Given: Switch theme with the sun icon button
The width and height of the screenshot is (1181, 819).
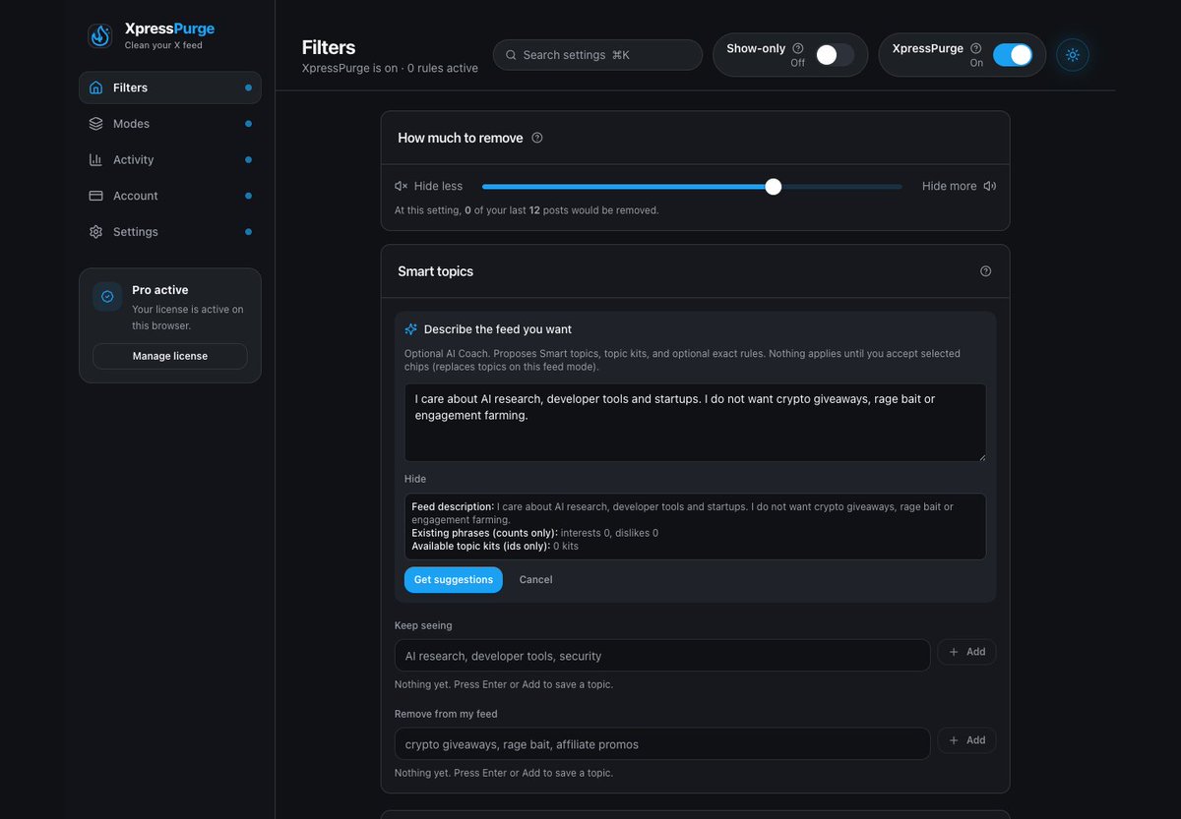Looking at the screenshot, I should tap(1073, 55).
